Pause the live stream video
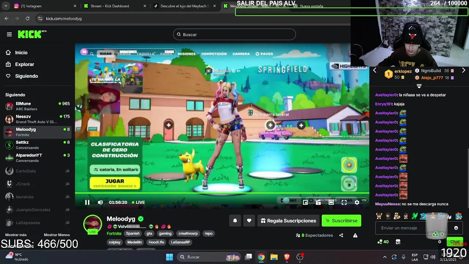Screen dimensions: 469x264 pyautogui.click(x=87, y=202)
